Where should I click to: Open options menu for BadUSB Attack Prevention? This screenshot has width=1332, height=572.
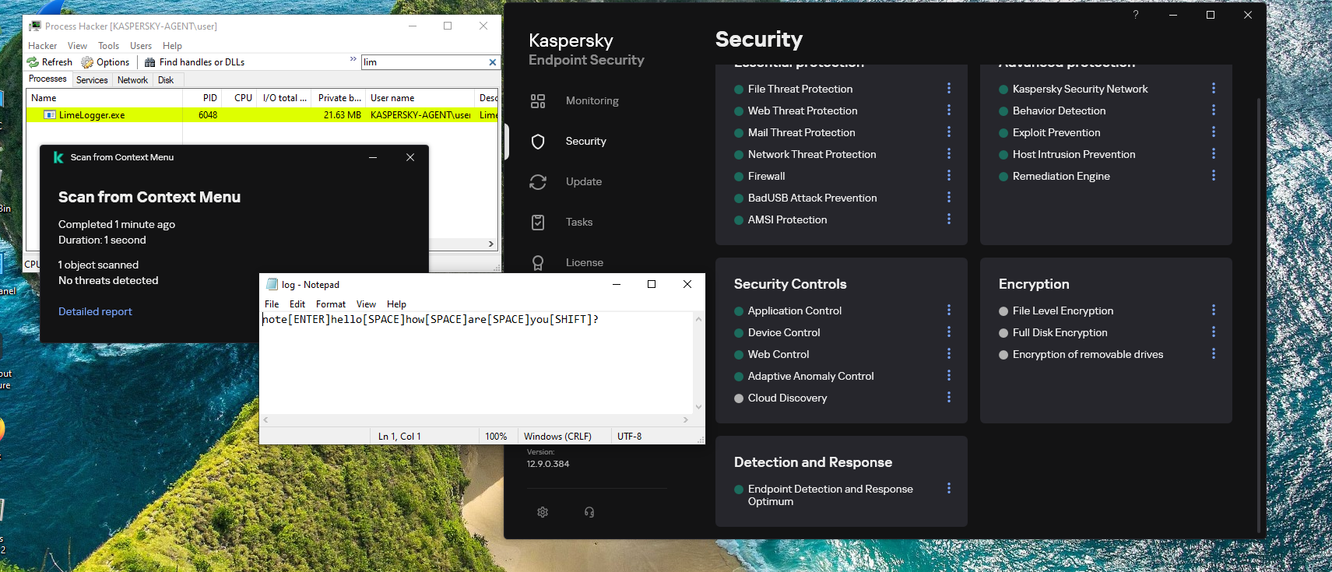(x=949, y=198)
